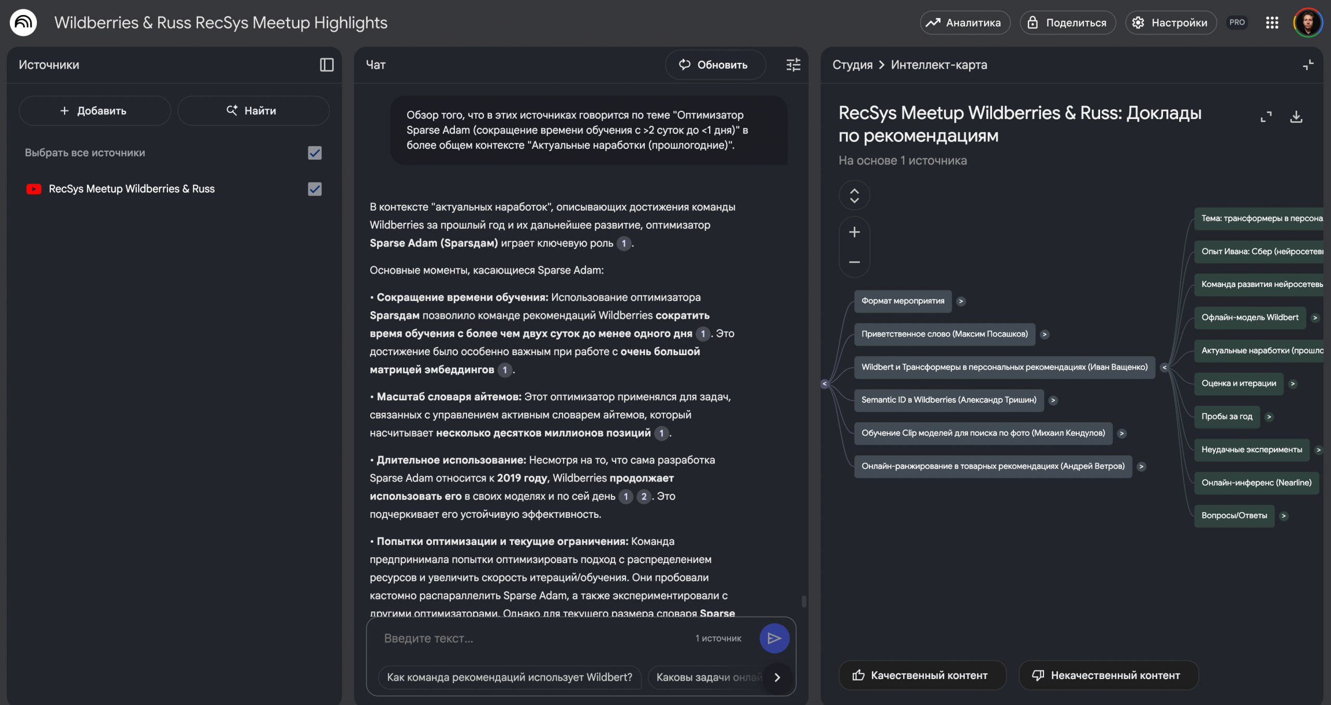Image resolution: width=1331 pixels, height=705 pixels.
Task: Rate as 'Качественный контент'
Action: click(922, 675)
